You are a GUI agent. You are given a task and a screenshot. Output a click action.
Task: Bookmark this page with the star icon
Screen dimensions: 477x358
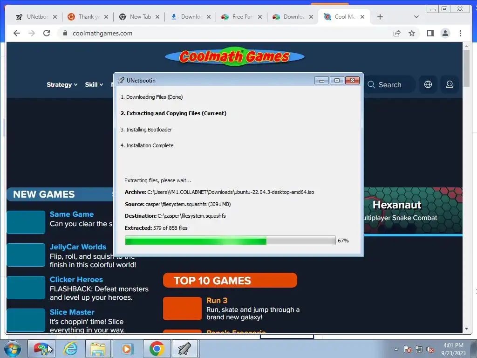412,33
